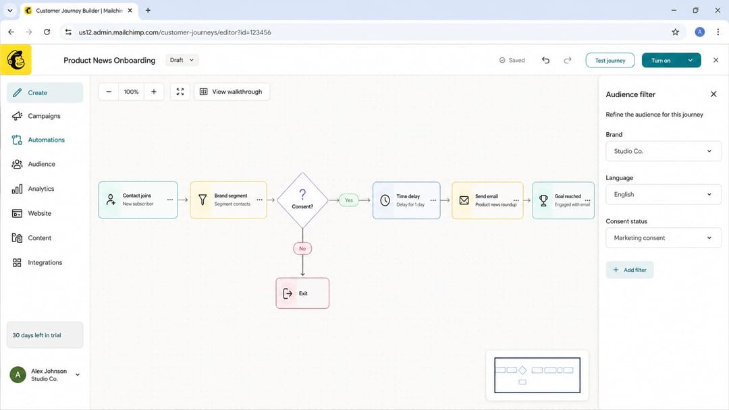Reload the browser page
The height and width of the screenshot is (410, 729).
click(47, 32)
